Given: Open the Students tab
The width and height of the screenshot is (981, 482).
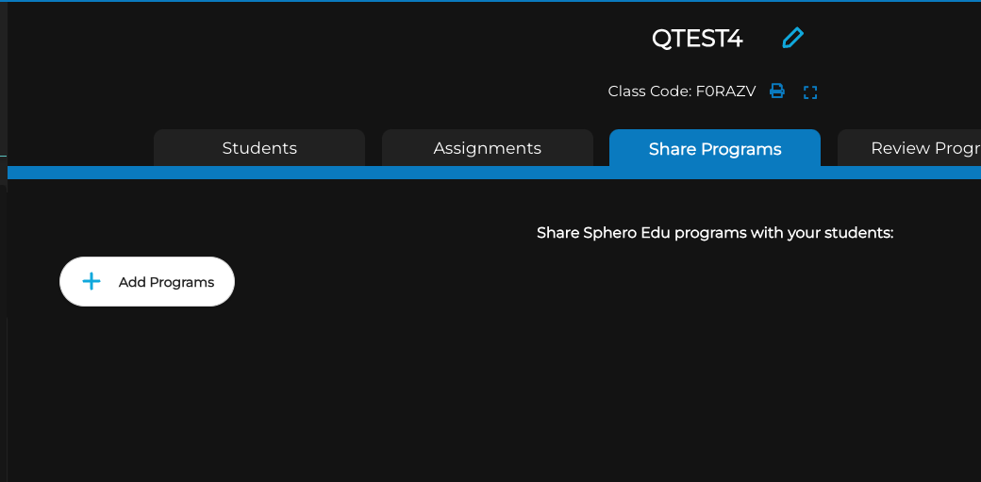Looking at the screenshot, I should 259,148.
